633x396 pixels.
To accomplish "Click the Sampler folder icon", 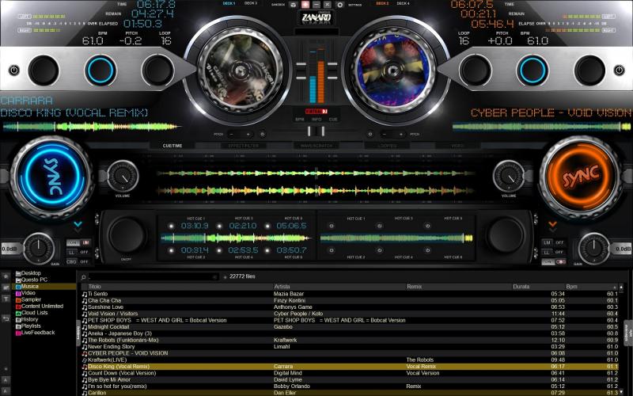I will (18, 300).
